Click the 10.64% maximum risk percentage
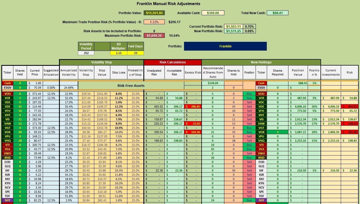Image resolution: width=360 pixels, height=204 pixels. coord(174,36)
